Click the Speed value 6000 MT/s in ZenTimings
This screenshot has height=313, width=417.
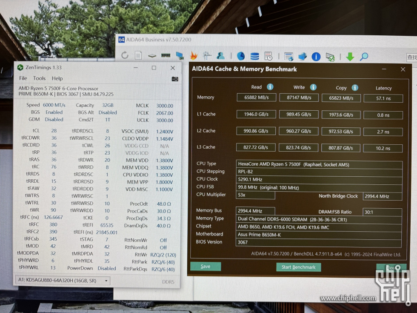[54, 105]
